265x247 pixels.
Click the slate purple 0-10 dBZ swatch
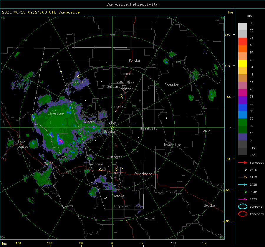point(243,137)
